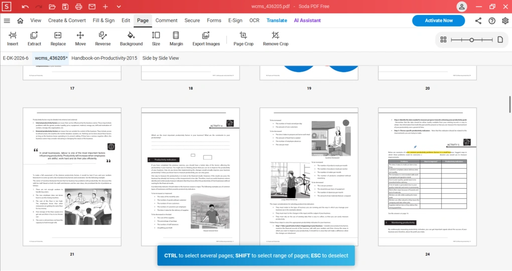The height and width of the screenshot is (271, 512).
Task: Select the thumbnail with the Activity 4 page
Action: [190, 177]
